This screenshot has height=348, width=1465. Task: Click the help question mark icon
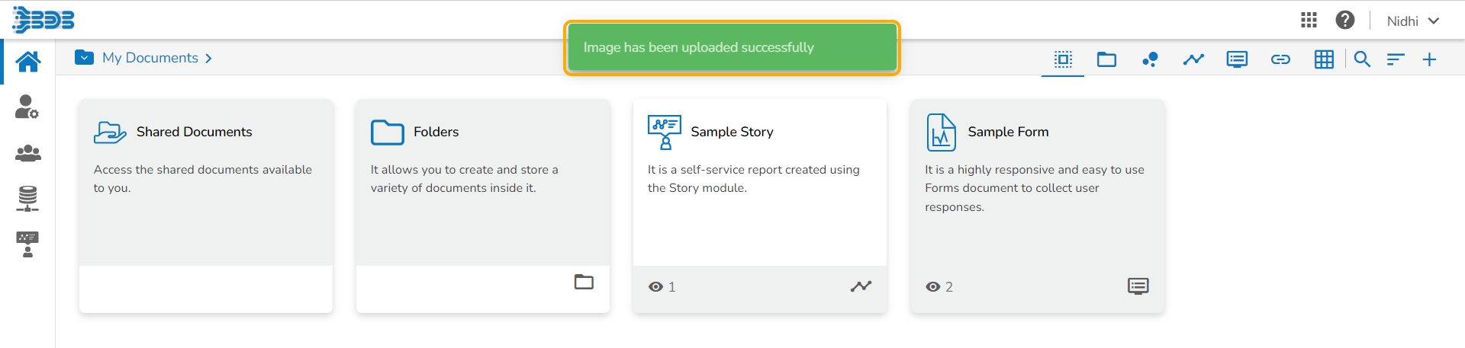[1345, 21]
